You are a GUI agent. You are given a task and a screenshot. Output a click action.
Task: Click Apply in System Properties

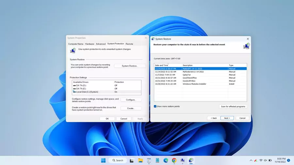click(140, 119)
